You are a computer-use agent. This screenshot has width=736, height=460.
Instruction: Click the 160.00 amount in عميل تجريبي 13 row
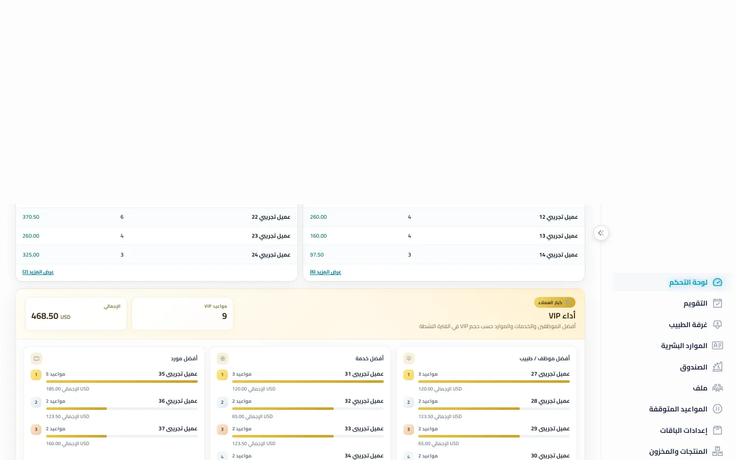318,236
